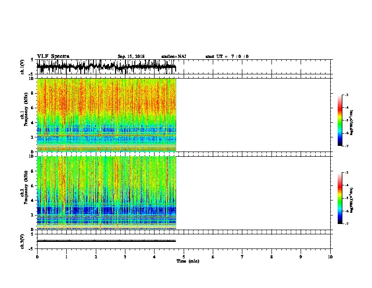Image resolution: width=372 pixels, height=288 pixels.
Task: Click the "4" kHz tick on ch.2 frequency axis
Action: pos(32,200)
